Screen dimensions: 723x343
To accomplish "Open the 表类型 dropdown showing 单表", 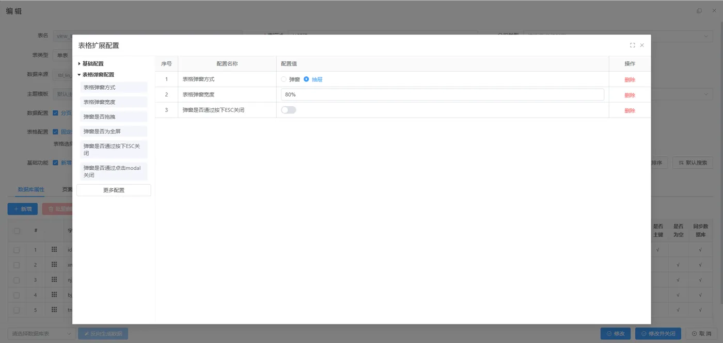I will tap(63, 55).
